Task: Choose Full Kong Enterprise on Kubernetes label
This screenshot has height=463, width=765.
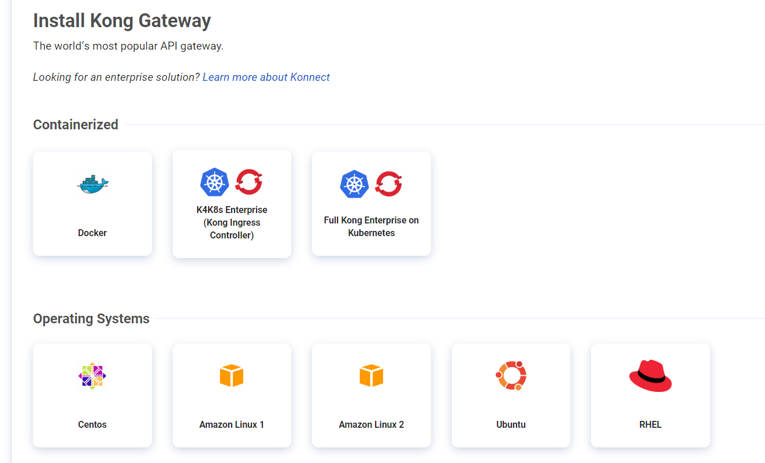Action: coord(372,226)
